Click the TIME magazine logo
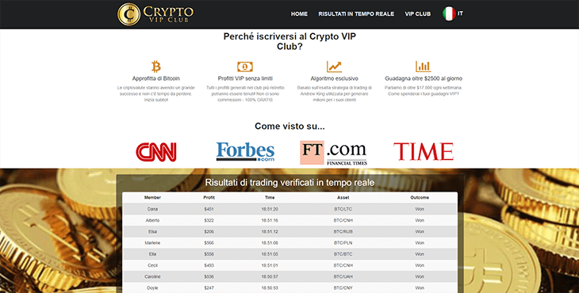The height and width of the screenshot is (293, 579). 424,151
